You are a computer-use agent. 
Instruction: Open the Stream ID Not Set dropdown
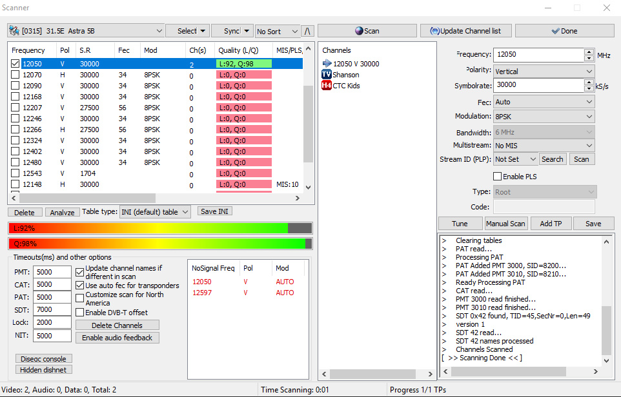point(515,159)
